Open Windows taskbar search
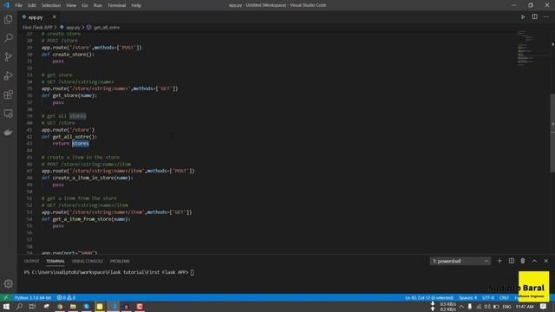Screen dimensions: 555x312 pyautogui.click(x=19, y=306)
